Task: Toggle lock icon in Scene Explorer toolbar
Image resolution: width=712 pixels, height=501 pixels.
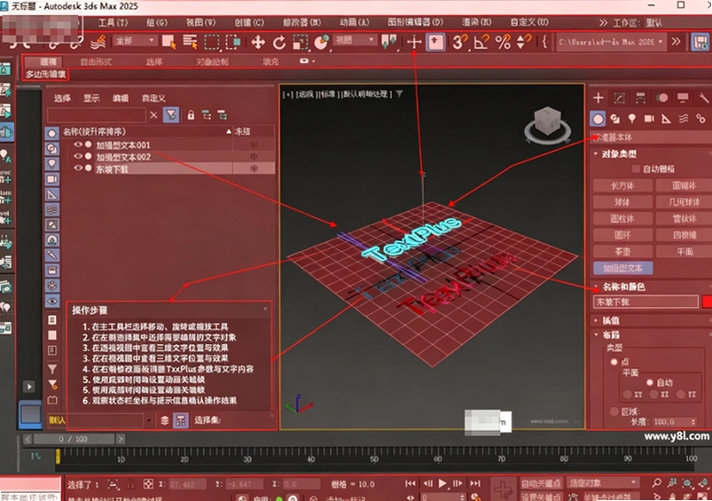Action: 191,115
